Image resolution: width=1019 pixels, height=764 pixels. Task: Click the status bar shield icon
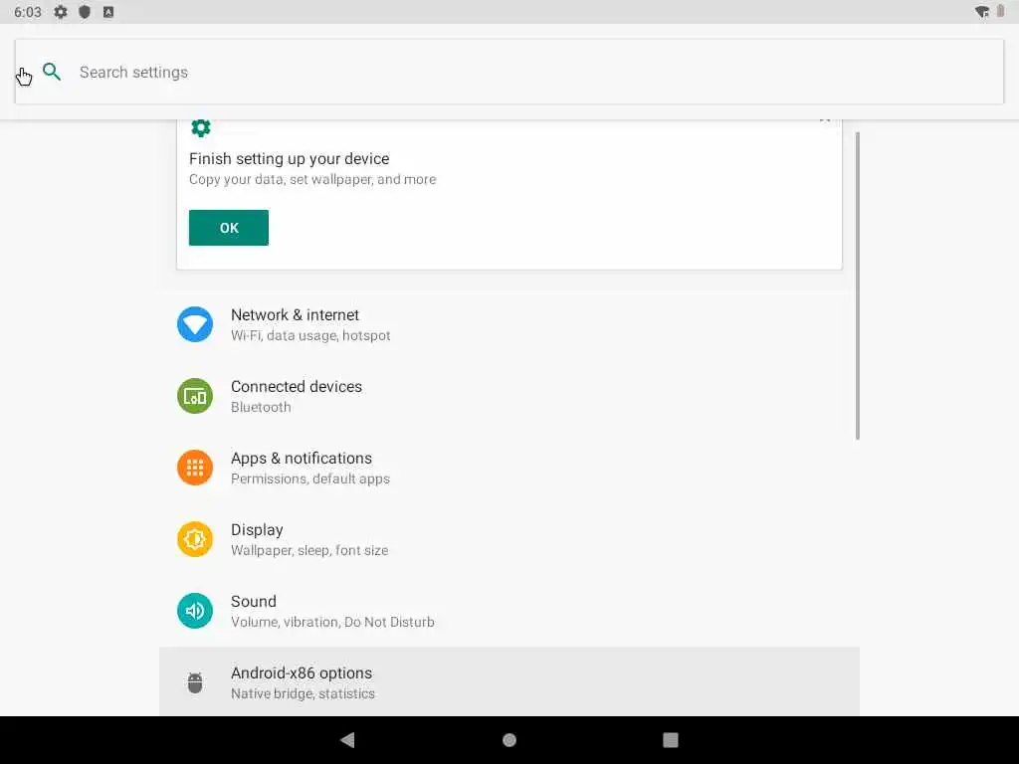pyautogui.click(x=85, y=12)
